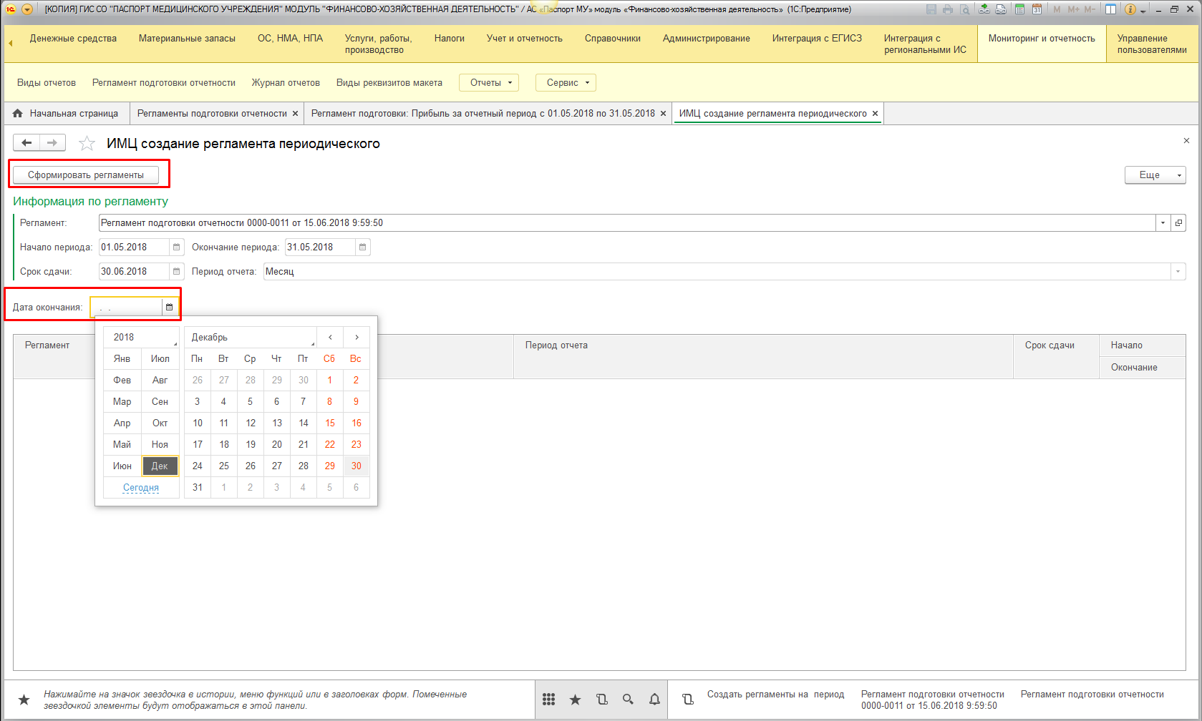The width and height of the screenshot is (1202, 721).
Task: Open the functions menu grid icon
Action: (x=548, y=700)
